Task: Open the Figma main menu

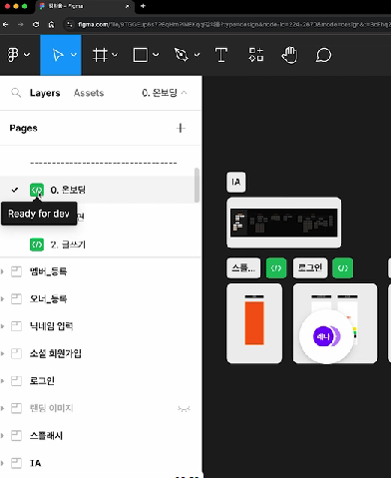Action: pos(18,55)
